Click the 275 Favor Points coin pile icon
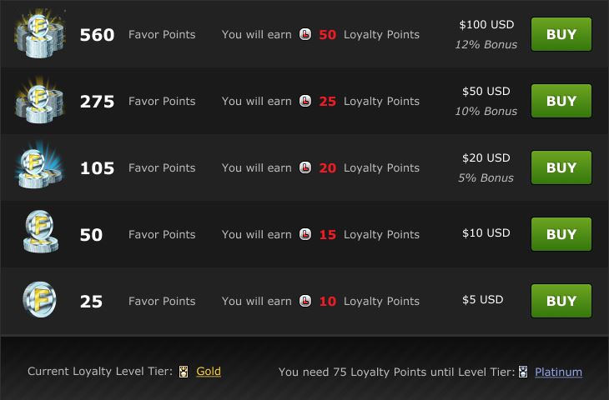Image resolution: width=609 pixels, height=400 pixels. [x=39, y=100]
